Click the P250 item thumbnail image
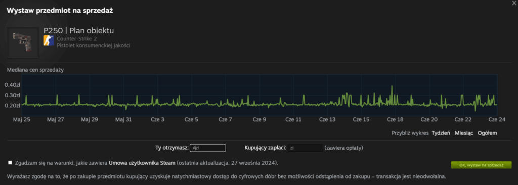Screen dimensions: 518x185 click(x=23, y=42)
